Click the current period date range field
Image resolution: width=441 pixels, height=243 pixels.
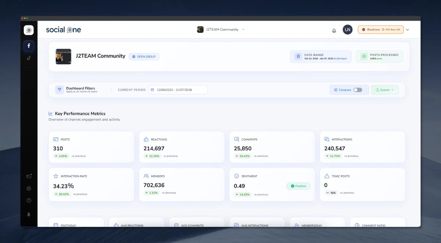(178, 89)
